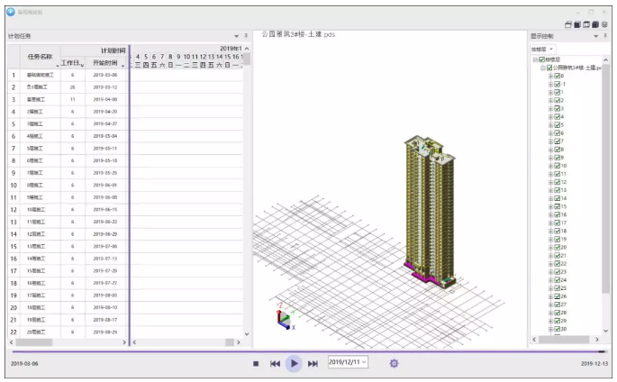The width and height of the screenshot is (617, 382).
Task: Click the stacked layers icon at top right
Action: pos(604,24)
